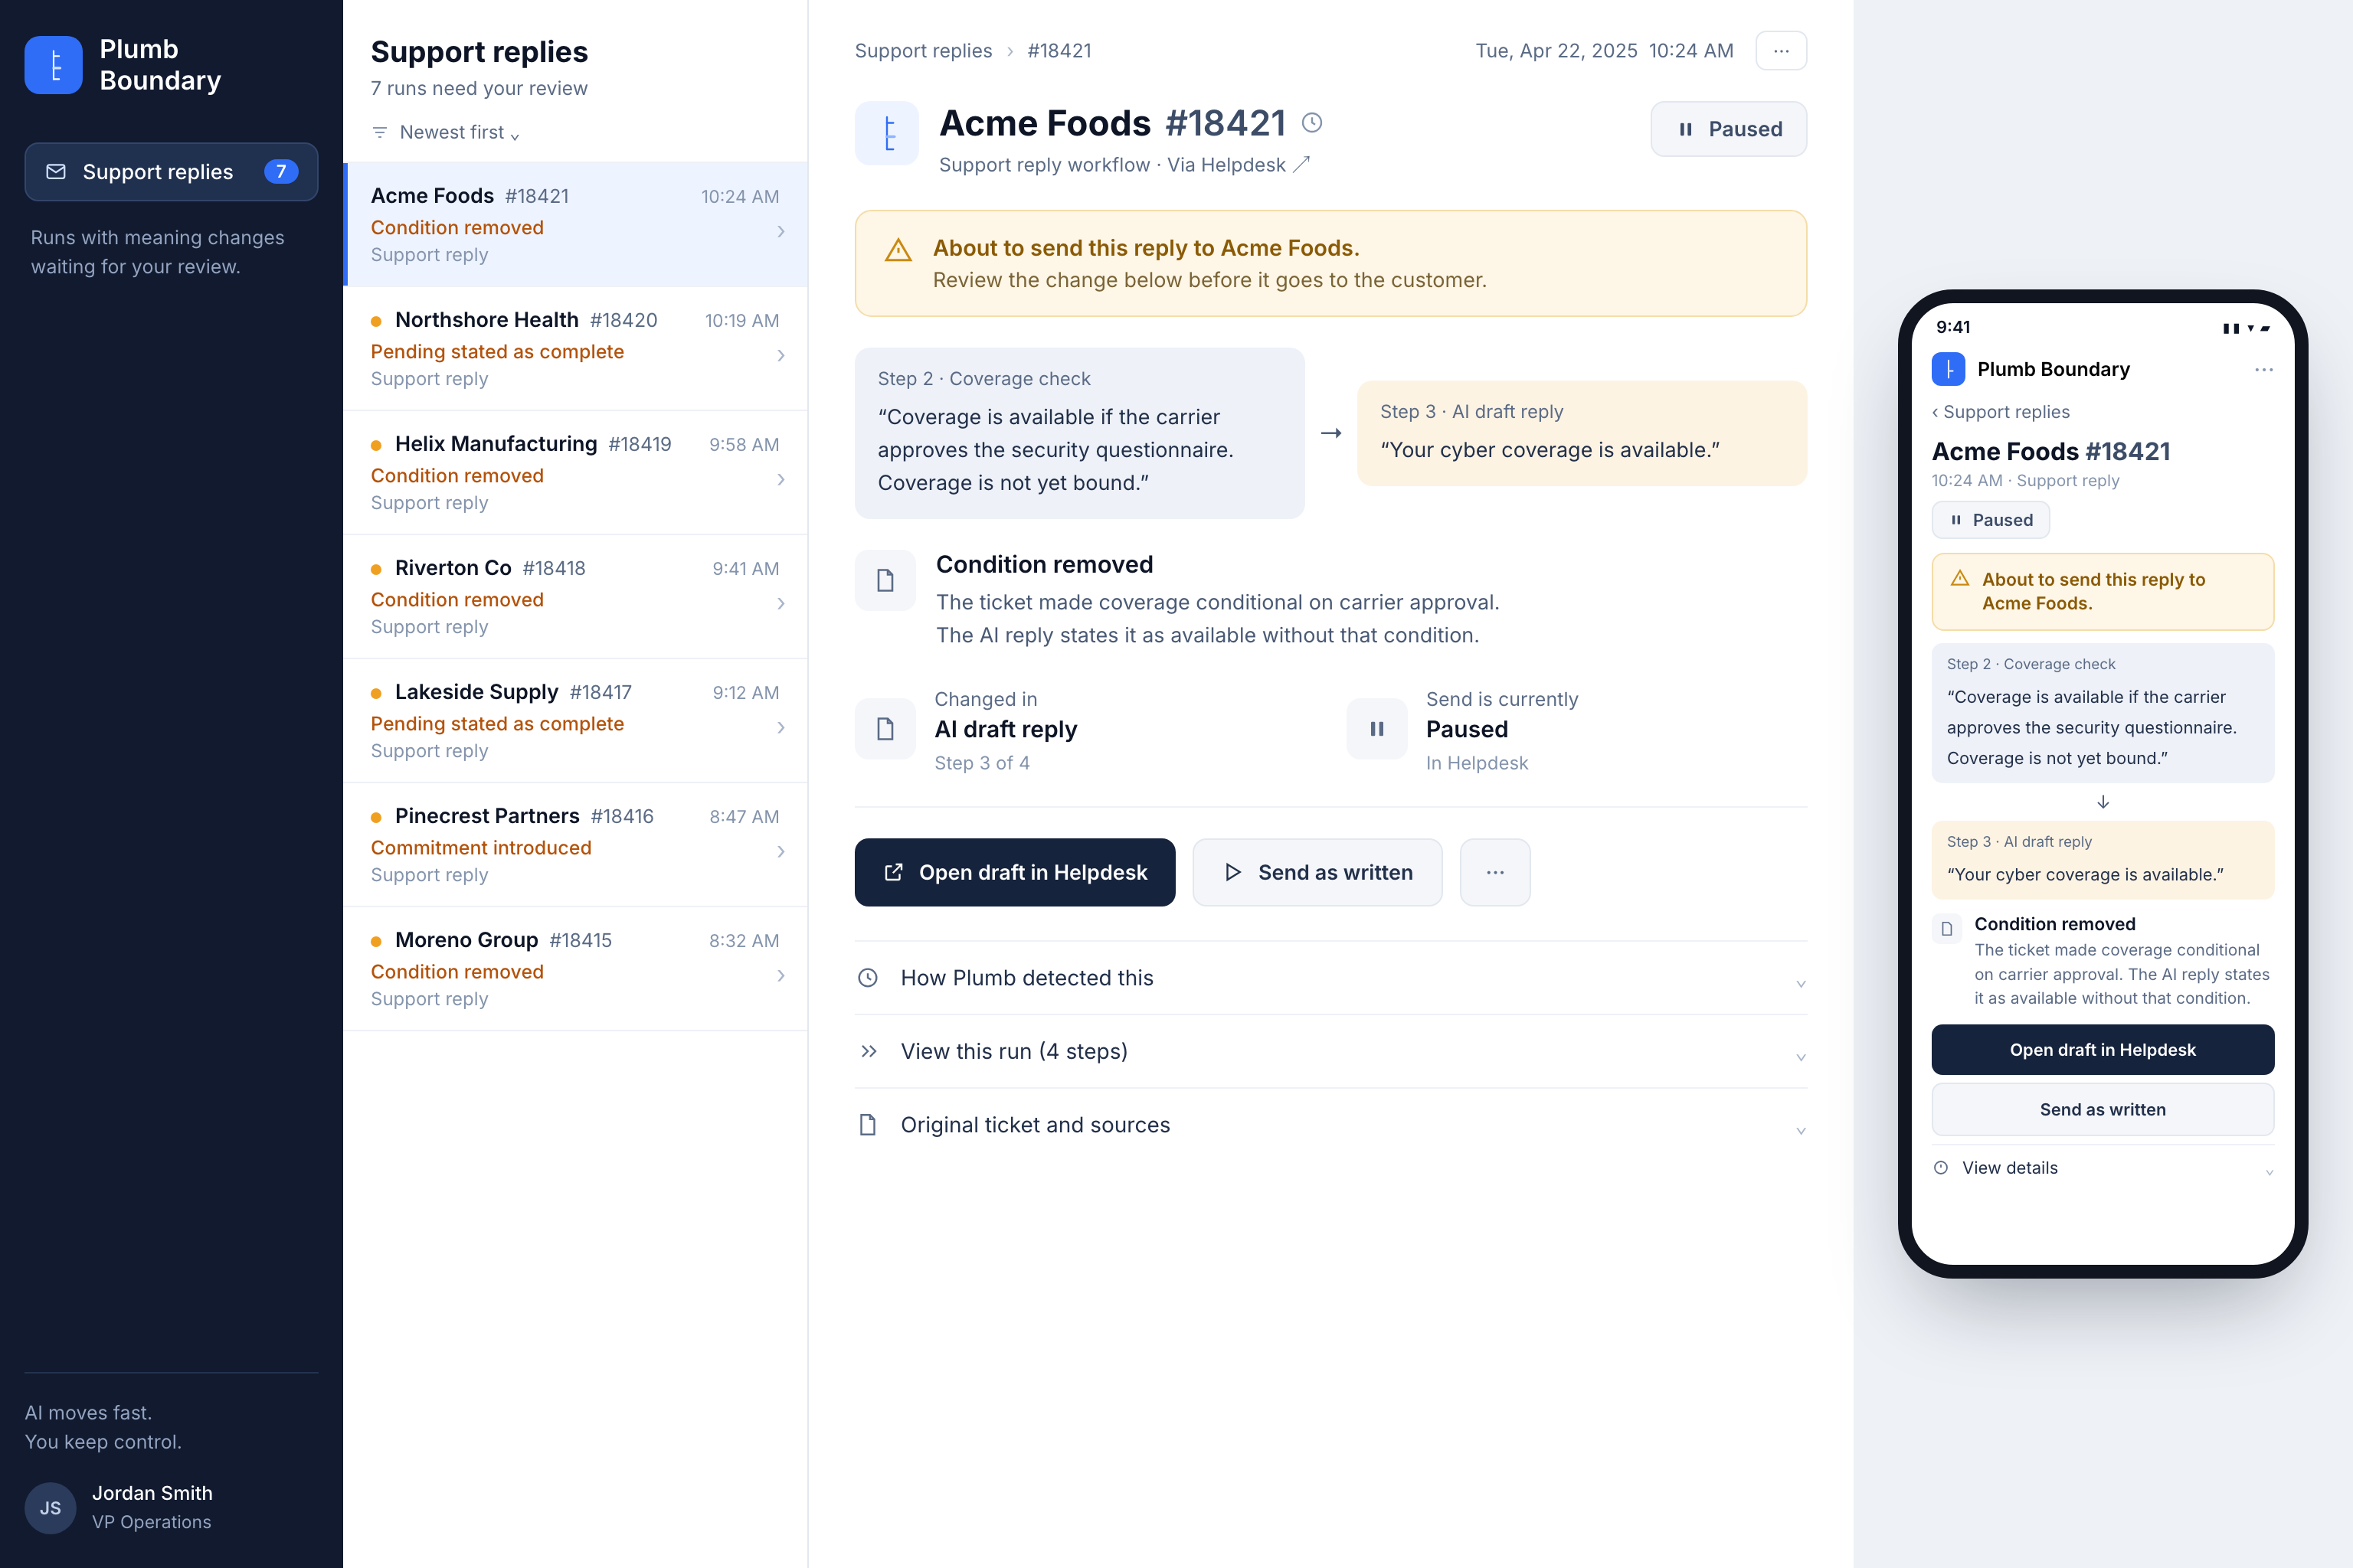Open the Moreno Group #18415 run

(576, 969)
